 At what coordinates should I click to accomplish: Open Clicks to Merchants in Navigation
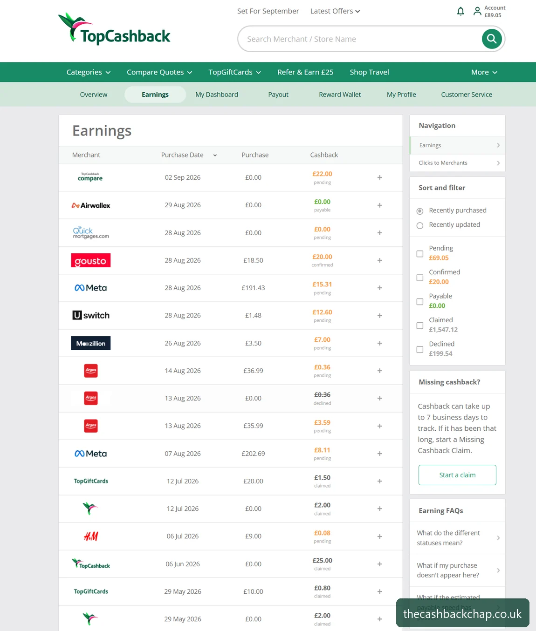[457, 163]
